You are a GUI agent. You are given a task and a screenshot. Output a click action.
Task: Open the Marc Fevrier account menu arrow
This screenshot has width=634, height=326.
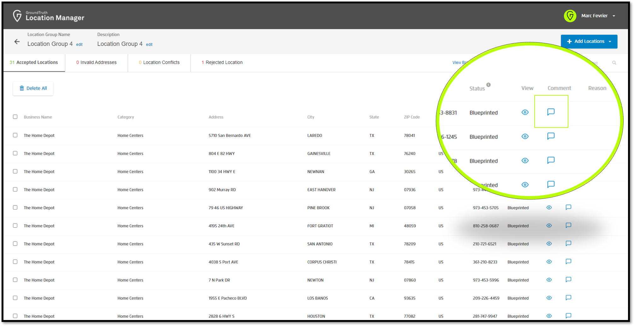pyautogui.click(x=614, y=16)
